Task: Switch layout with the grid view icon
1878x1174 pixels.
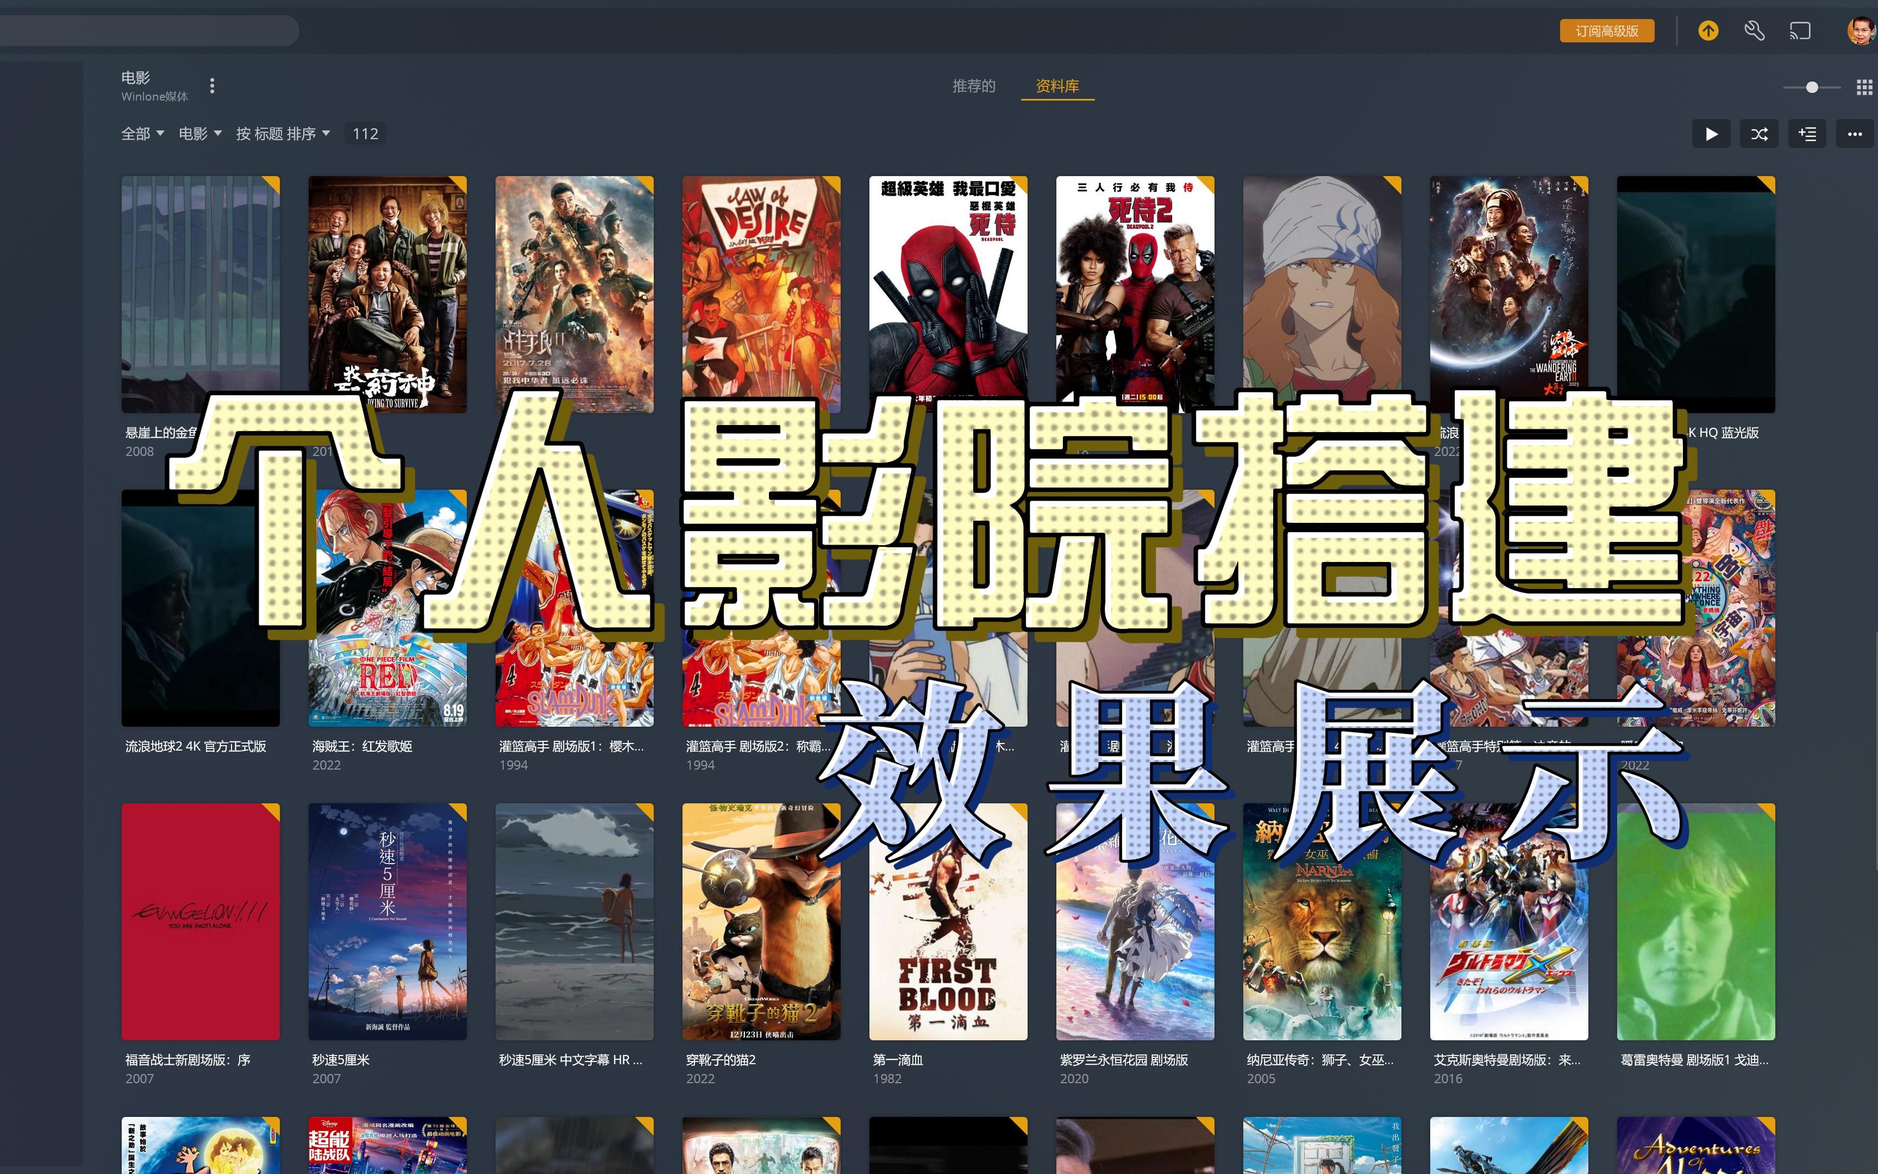Action: (1865, 87)
